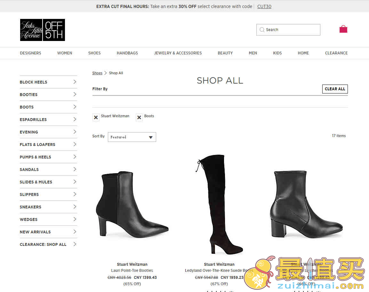Open Lauri Point-Toe Booties product title
This screenshot has height=292, width=369.
point(132,271)
